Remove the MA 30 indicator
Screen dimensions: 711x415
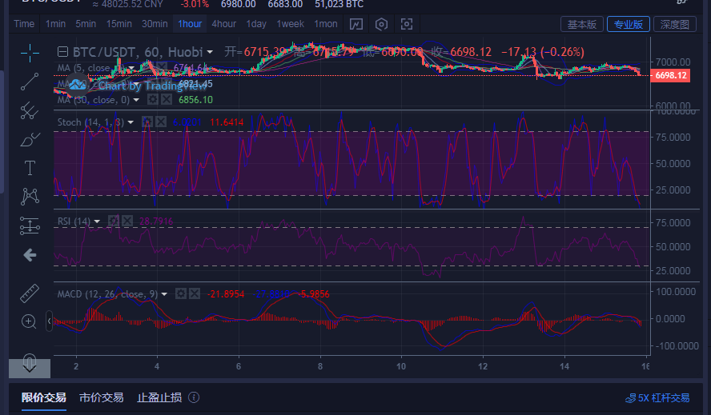click(x=167, y=99)
